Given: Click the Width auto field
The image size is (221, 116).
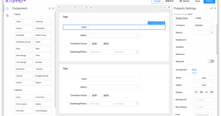Looking at the screenshot, I should pyautogui.click(x=204, y=78).
